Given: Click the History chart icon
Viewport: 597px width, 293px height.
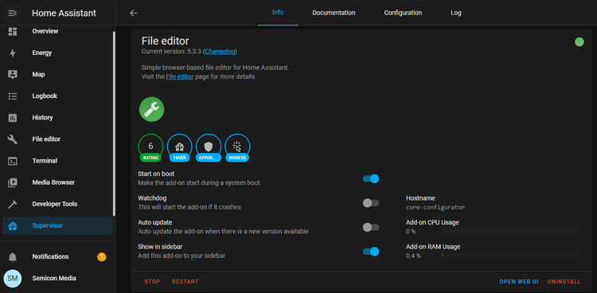Looking at the screenshot, I should [13, 118].
